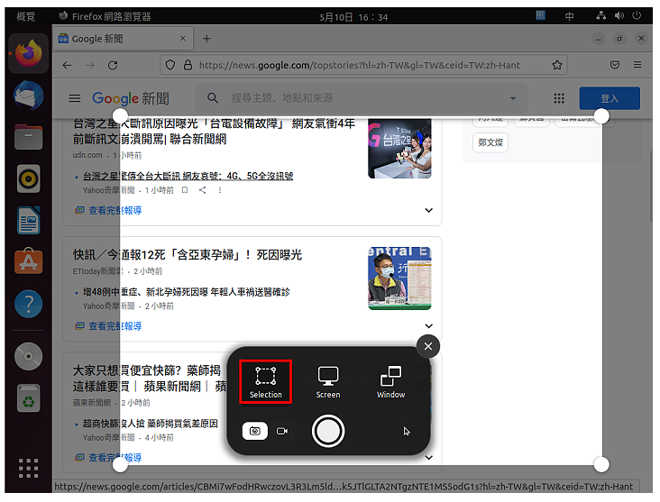Open headline 快訊／今通報12死「含亞東孕婦」
This screenshot has height=502, width=660.
[x=188, y=255]
